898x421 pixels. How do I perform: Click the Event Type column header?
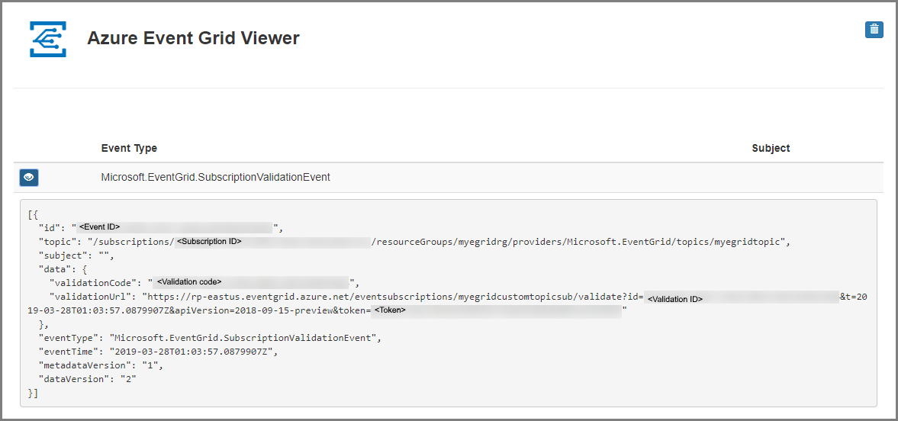click(129, 149)
